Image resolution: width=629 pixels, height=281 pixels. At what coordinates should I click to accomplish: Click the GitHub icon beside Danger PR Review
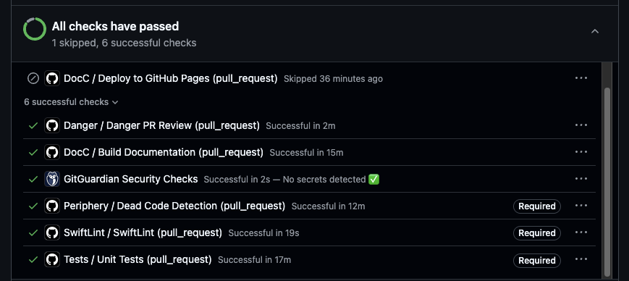[51, 125]
